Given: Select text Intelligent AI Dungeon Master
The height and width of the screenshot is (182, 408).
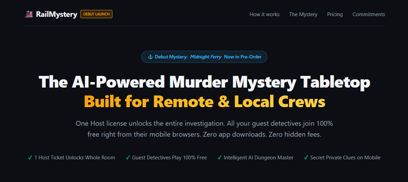Looking at the screenshot, I should click(258, 158).
